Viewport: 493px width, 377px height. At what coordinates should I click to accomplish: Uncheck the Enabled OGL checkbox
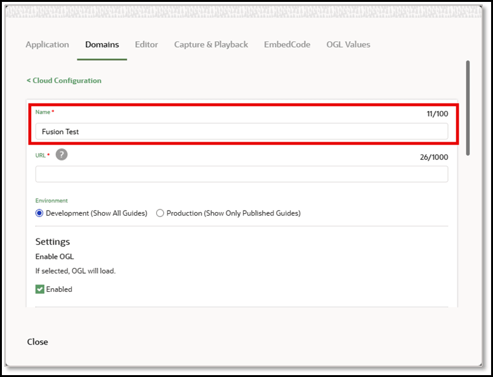[40, 289]
